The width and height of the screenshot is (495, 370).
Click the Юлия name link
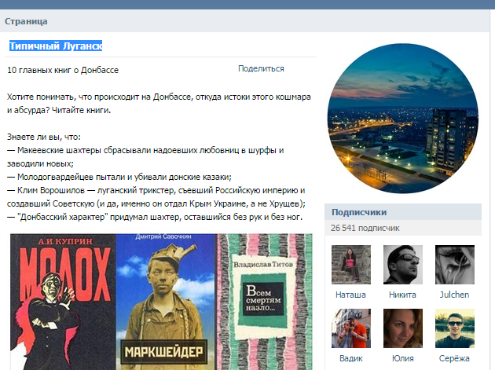tap(402, 359)
